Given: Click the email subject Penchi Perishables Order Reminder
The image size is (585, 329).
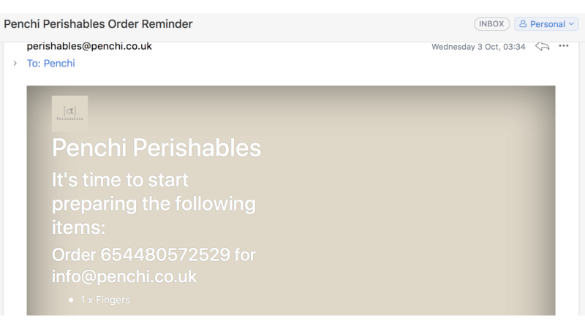Looking at the screenshot, I should click(98, 24).
